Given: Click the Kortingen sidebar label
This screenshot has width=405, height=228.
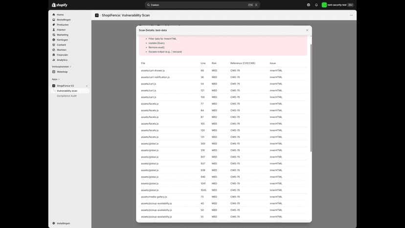Looking at the screenshot, I should [x=62, y=40].
